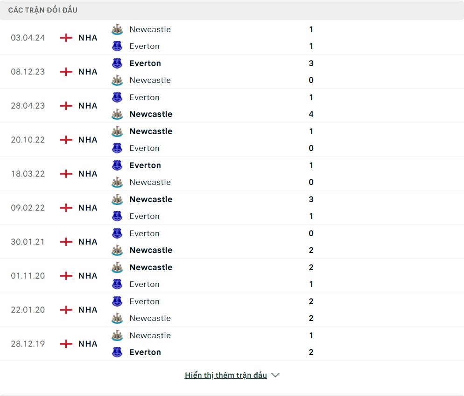Viewport: 464px width, 396px height.
Task: Open 'Hiển thị thêm trận đấu' link
Action: pos(225,375)
